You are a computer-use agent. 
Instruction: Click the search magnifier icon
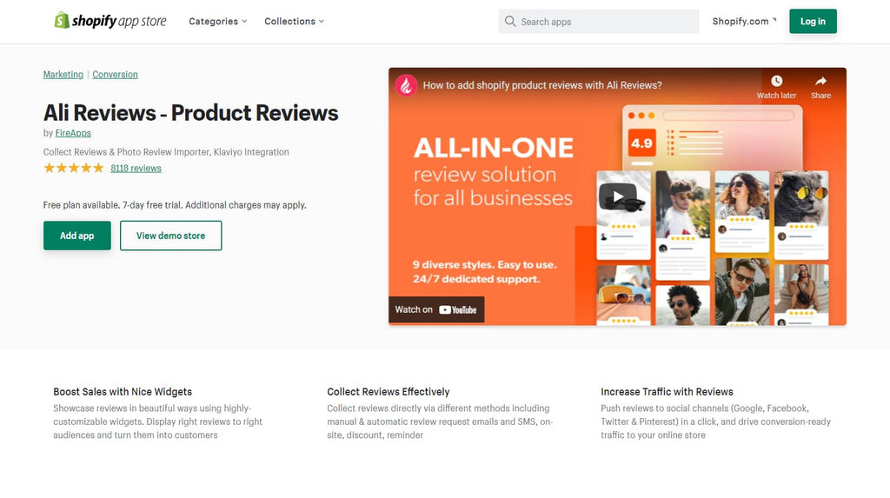[510, 22]
